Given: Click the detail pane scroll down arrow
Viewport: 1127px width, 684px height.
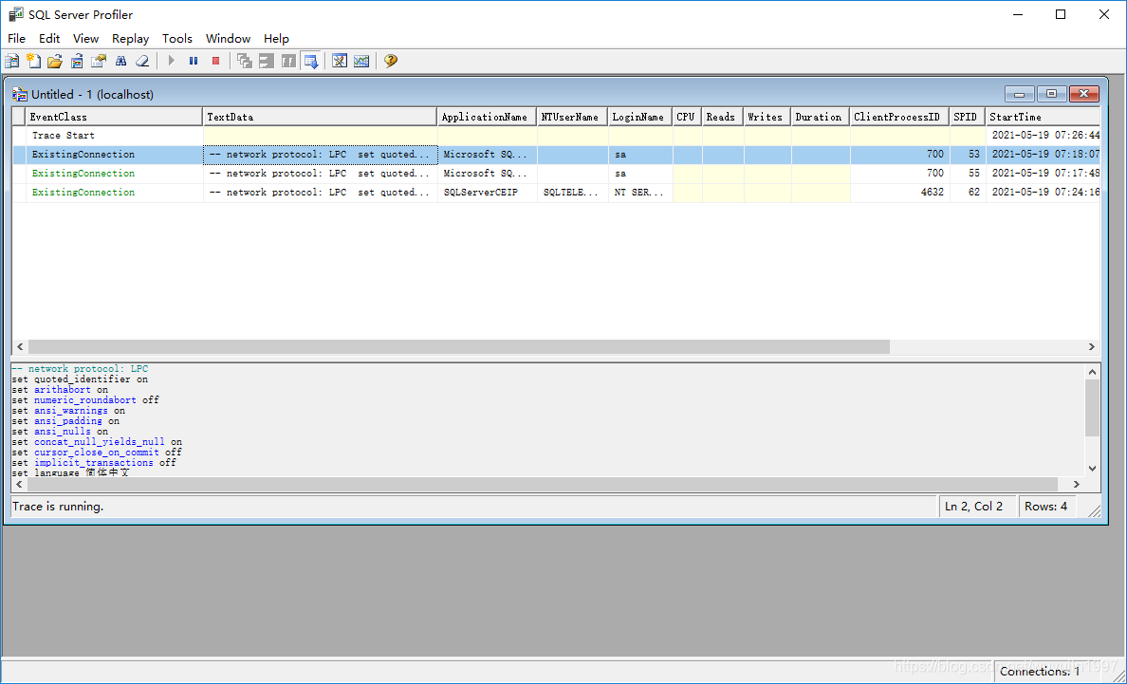Looking at the screenshot, I should 1092,469.
